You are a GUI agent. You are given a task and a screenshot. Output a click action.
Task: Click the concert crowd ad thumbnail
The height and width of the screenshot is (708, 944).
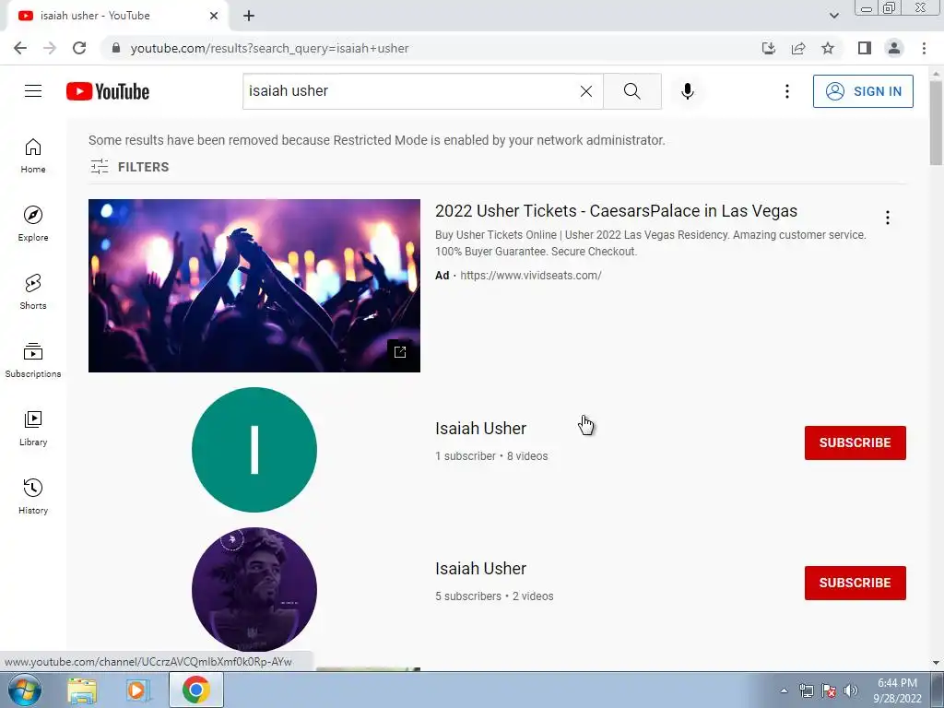tap(254, 286)
